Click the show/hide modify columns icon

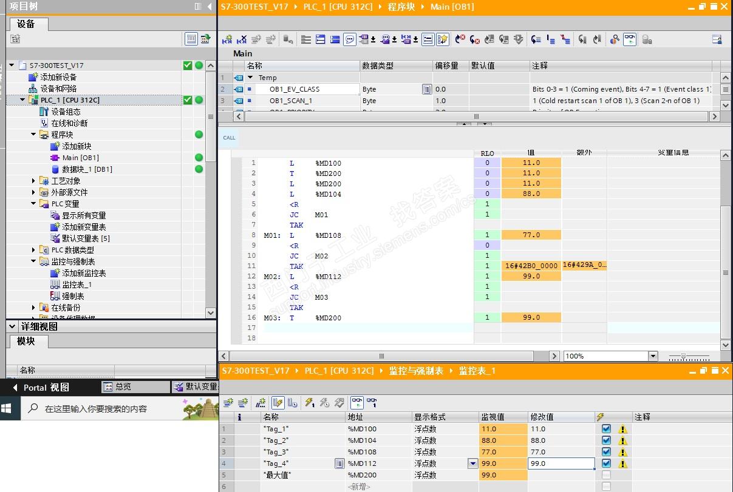pyautogui.click(x=278, y=402)
